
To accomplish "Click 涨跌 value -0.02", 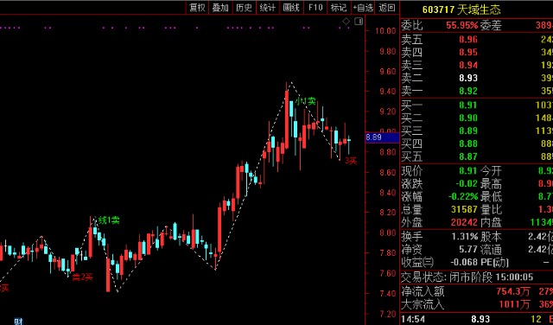I will (467, 184).
